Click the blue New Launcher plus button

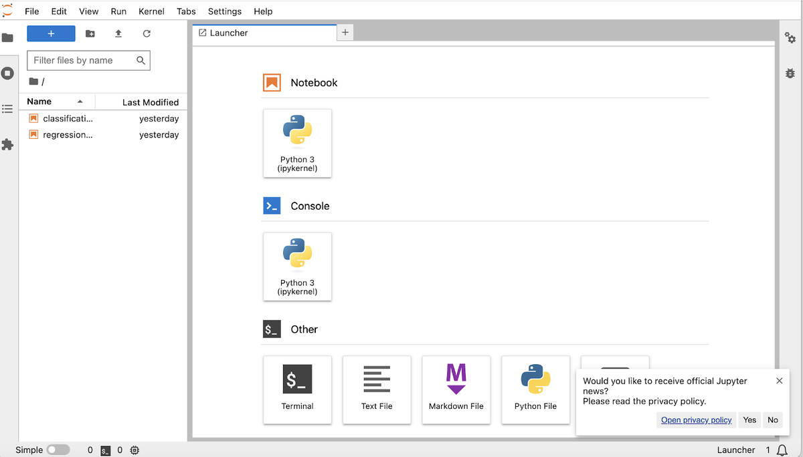51,33
